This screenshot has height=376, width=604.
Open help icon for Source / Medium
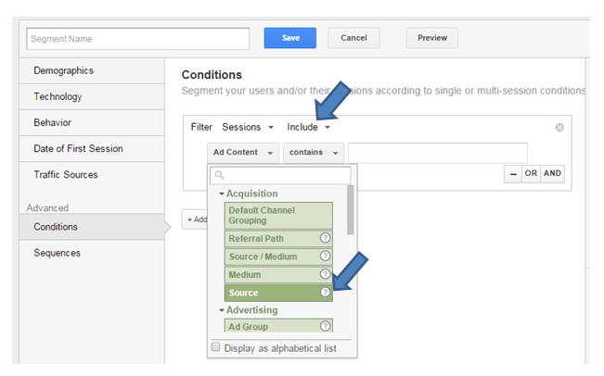pos(325,256)
